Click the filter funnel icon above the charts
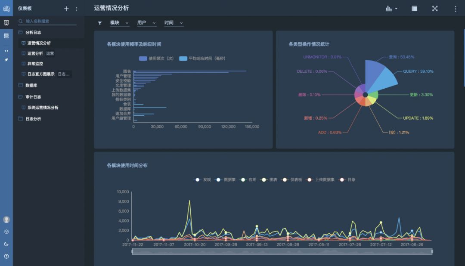This screenshot has width=465, height=266. [101, 22]
